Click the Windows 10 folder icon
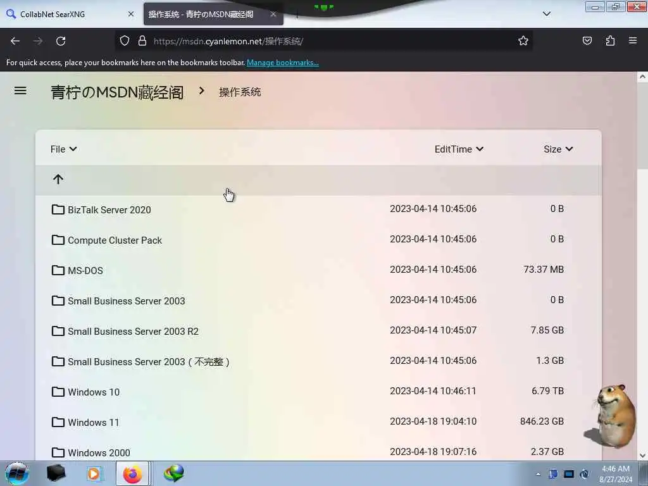This screenshot has width=648, height=486. [58, 392]
